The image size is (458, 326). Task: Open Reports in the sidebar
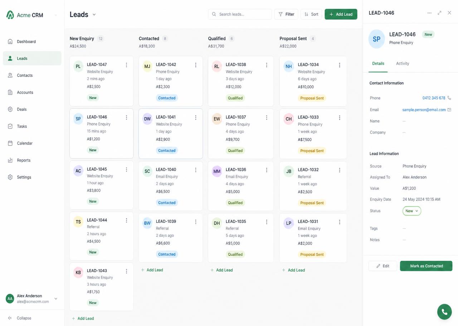pos(32,160)
